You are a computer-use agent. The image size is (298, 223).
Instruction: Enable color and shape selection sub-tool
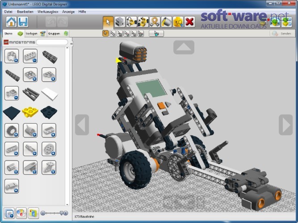click(141, 33)
